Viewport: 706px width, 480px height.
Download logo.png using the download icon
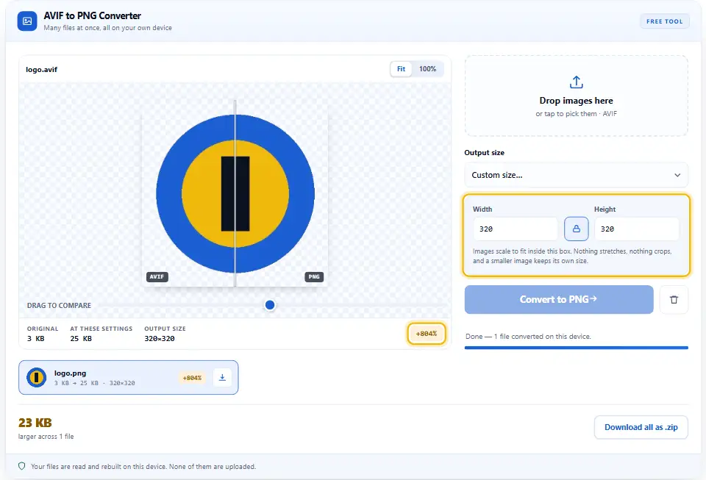pos(222,377)
